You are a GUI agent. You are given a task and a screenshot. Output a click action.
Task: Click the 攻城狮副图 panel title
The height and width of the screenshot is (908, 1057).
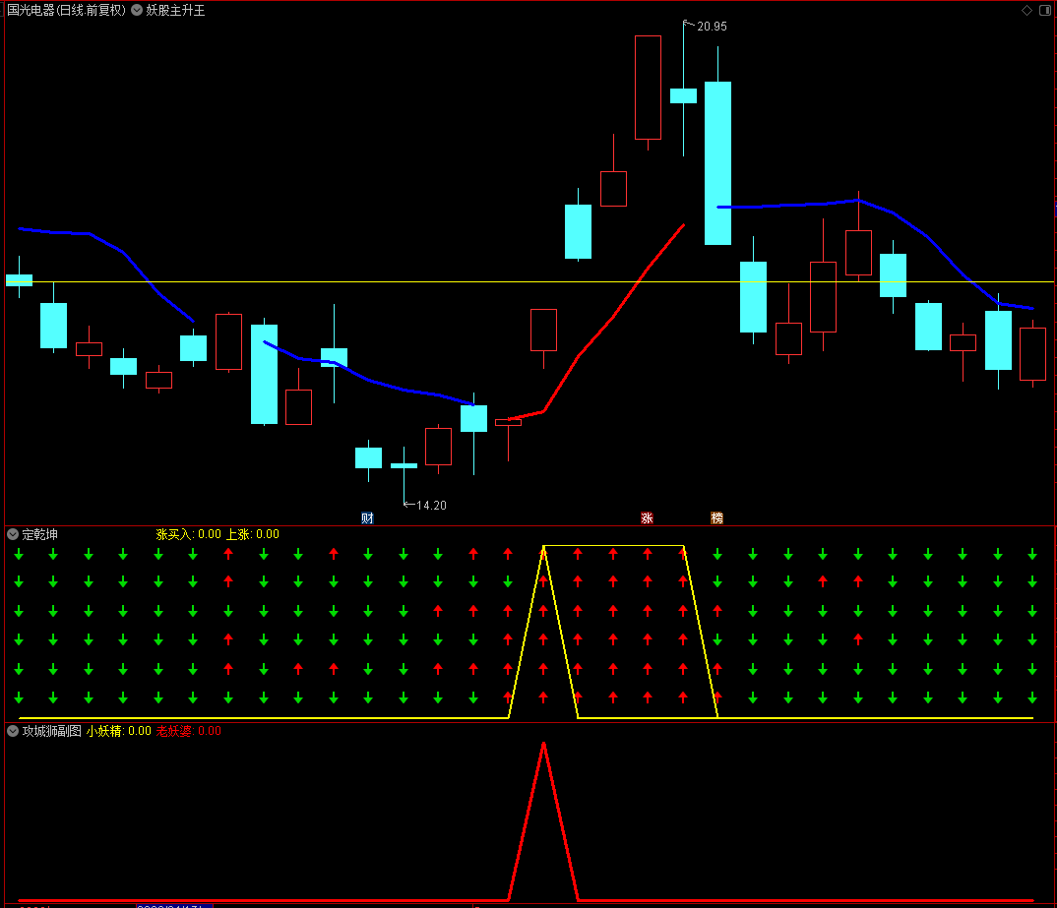click(52, 731)
